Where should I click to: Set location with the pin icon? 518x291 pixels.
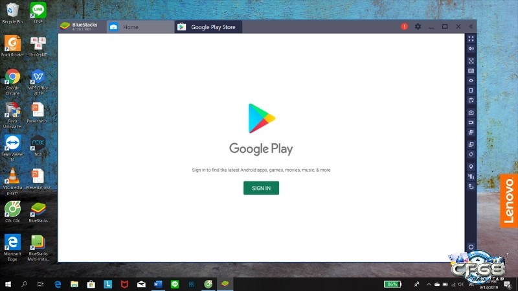tap(471, 167)
